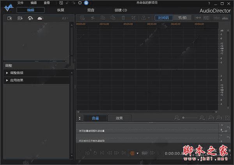The image size is (234, 165).
Task: Toggle spectral frequency view icon
Action: pyautogui.click(x=225, y=18)
